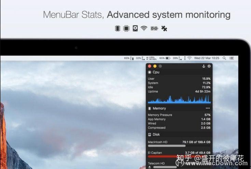Click the 65% battery indicator in menu bar
This screenshot has width=251, height=169.
pos(165,58)
